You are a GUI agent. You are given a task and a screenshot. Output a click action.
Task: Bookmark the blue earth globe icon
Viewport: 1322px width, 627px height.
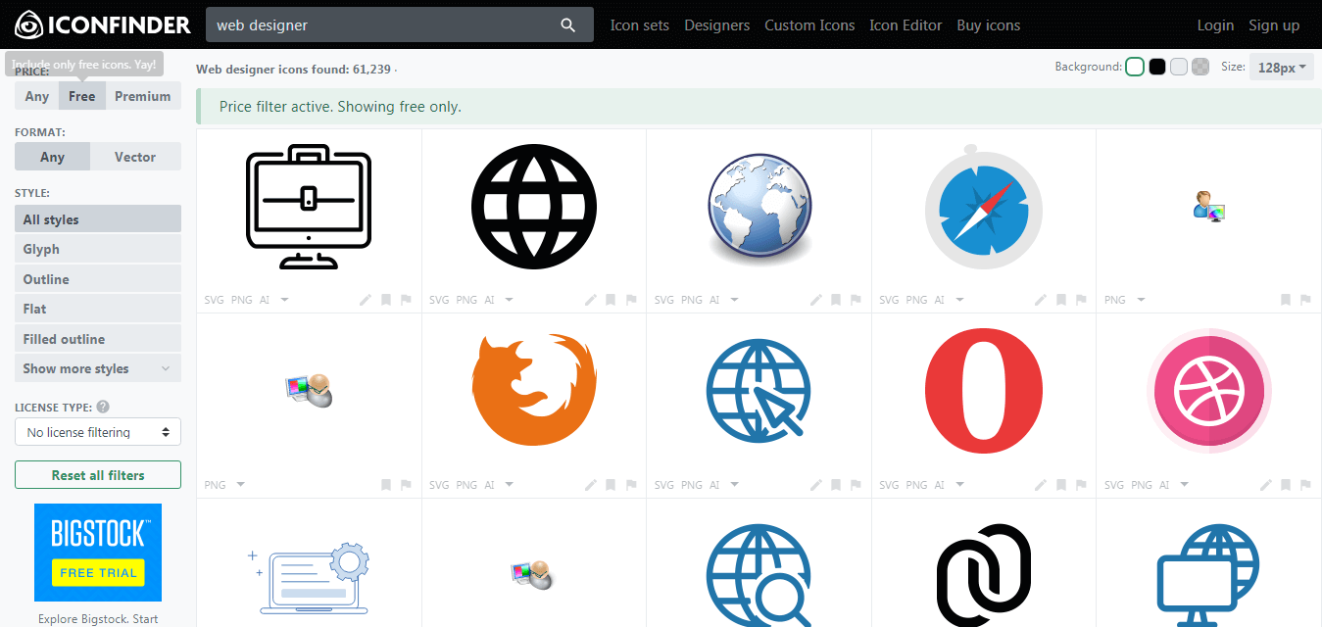click(x=836, y=300)
